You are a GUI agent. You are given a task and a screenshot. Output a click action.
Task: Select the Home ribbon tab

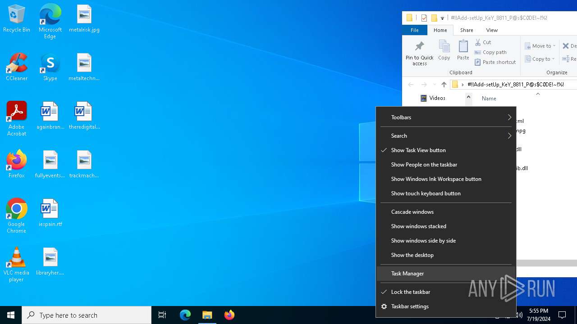pos(440,30)
